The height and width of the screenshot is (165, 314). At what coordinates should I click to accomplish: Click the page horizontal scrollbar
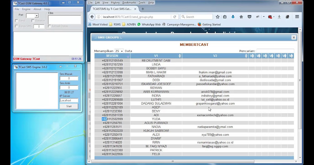pyautogui.click(x=172, y=161)
